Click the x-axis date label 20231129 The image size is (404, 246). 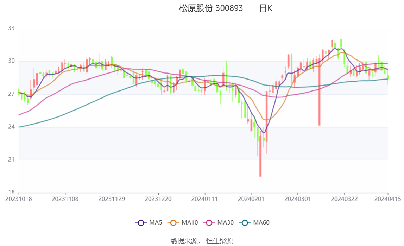(112, 199)
